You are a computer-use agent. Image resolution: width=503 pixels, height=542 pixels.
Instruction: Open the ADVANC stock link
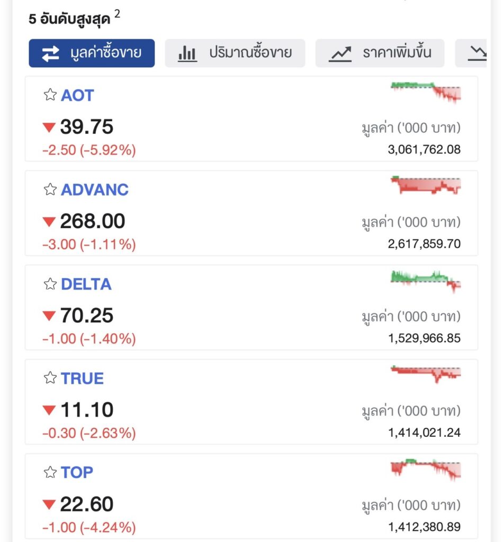click(x=95, y=189)
